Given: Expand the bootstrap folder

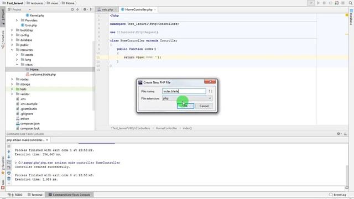Looking at the screenshot, I should click(x=12, y=30).
